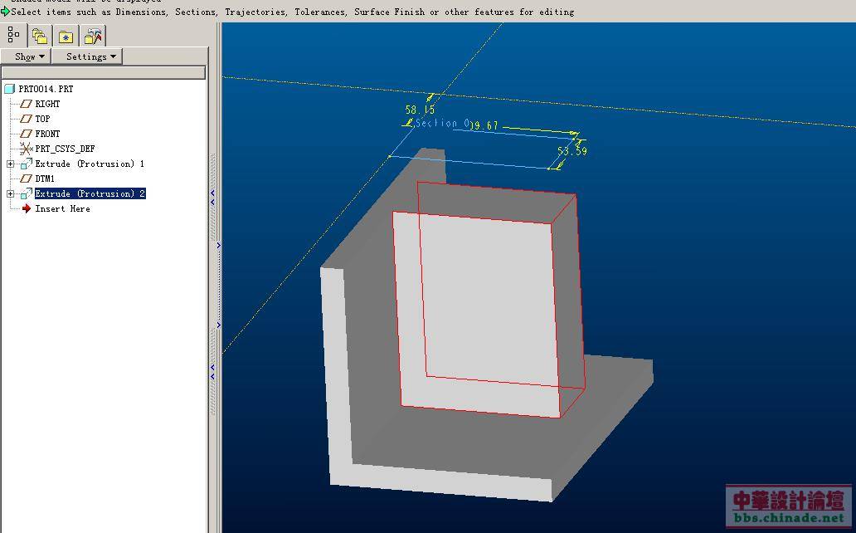Viewport: 856px width, 533px height.
Task: Open the Show dropdown menu
Action: click(26, 56)
